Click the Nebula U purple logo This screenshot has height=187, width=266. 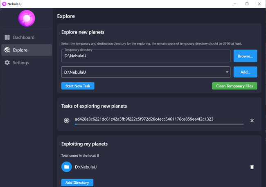(x=27, y=18)
